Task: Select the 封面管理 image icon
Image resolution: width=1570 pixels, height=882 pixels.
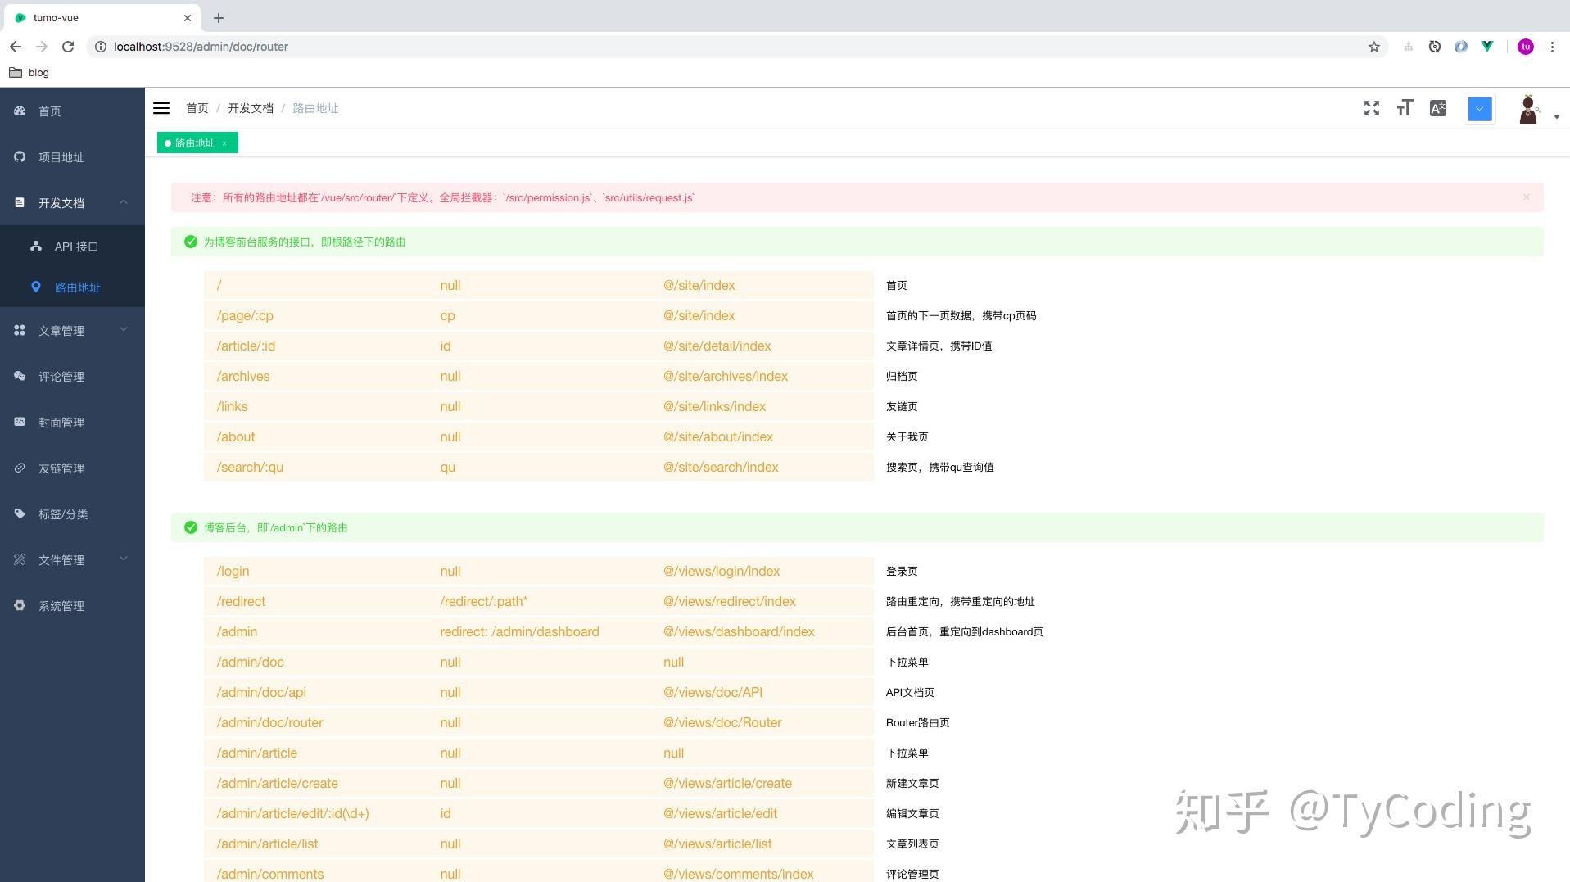Action: (20, 422)
